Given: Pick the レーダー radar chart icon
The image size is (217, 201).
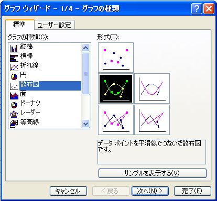Looking at the screenshot, I should (x=14, y=114).
